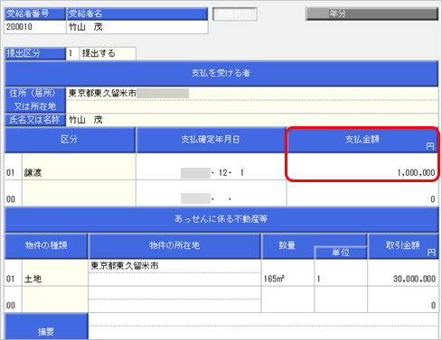Click the 土地 property type cell
442x340 pixels.
coord(55,272)
